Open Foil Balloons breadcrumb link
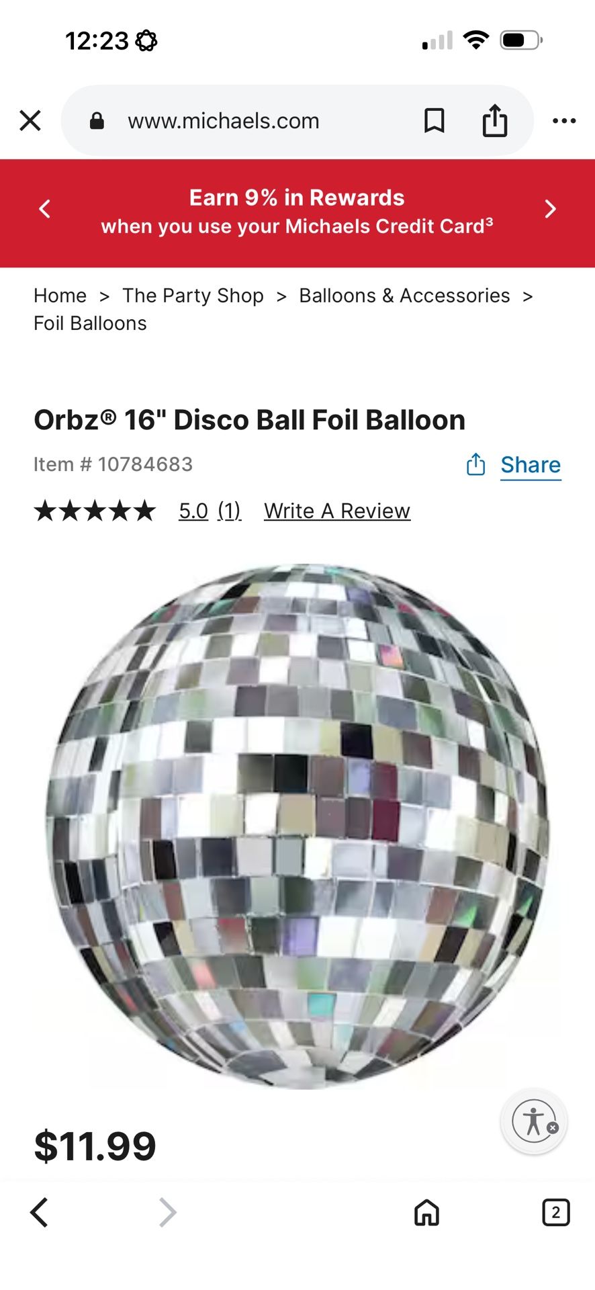Screen dimensions: 595x1290 click(90, 323)
